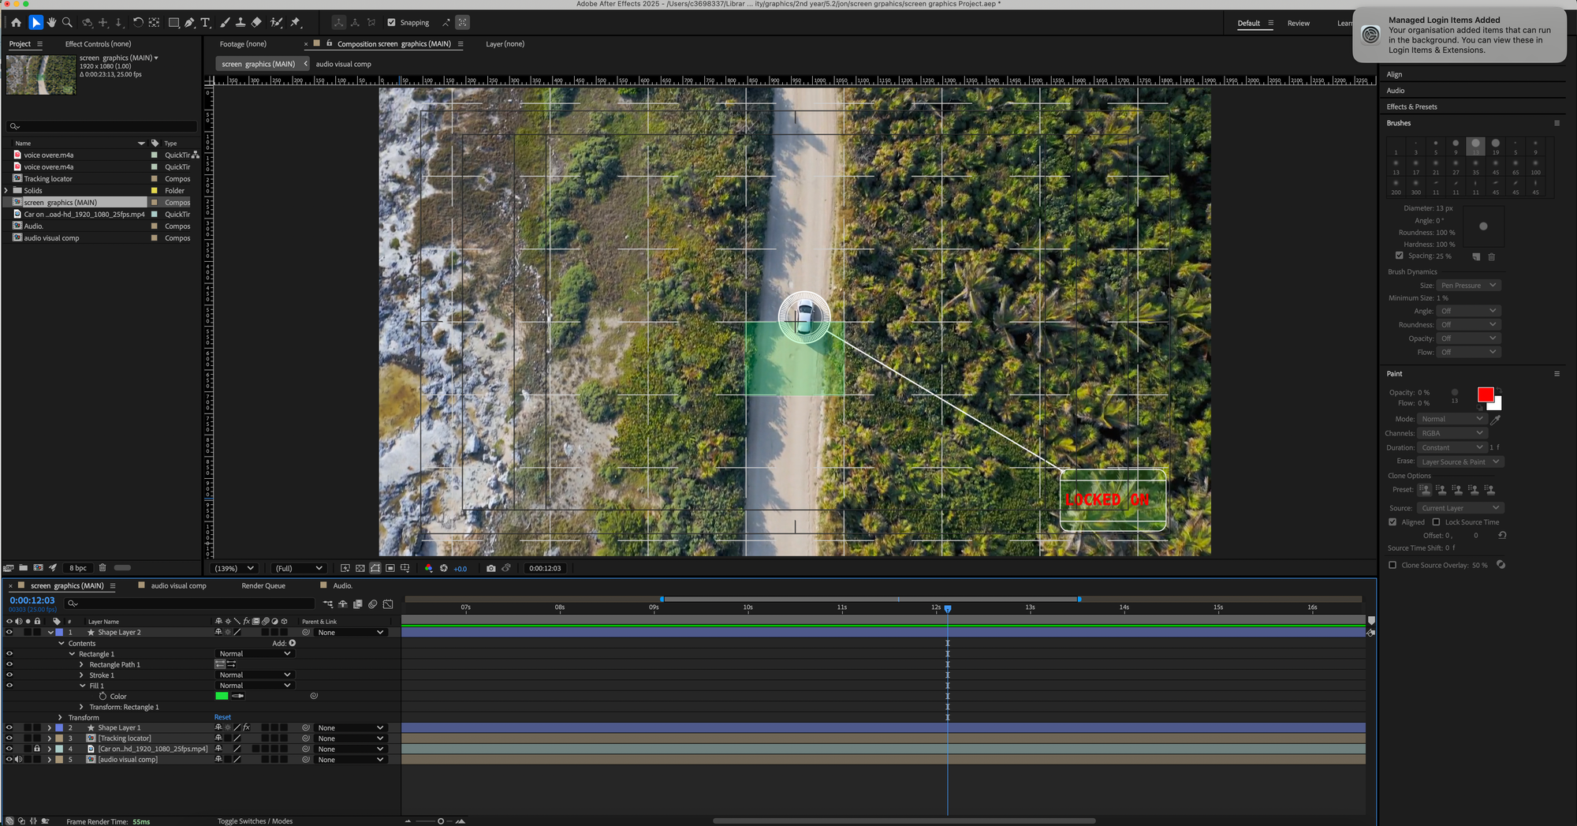Select the Type tool
Screen dimensions: 1577x826
(x=205, y=23)
